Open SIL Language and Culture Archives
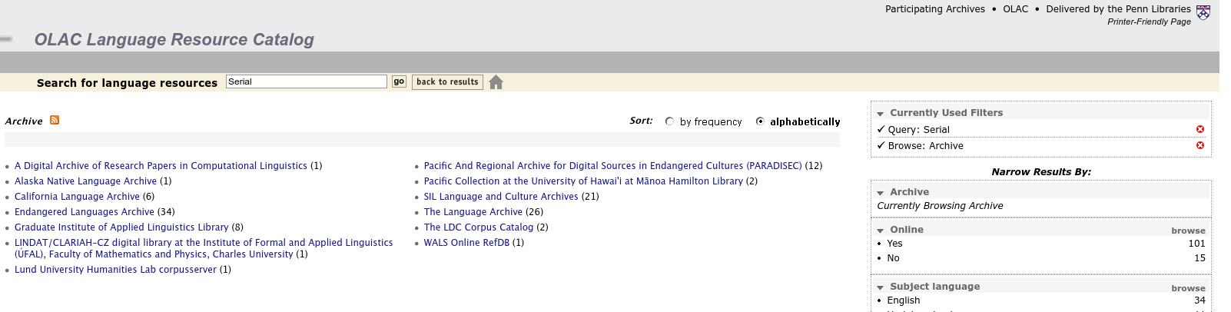 (501, 196)
